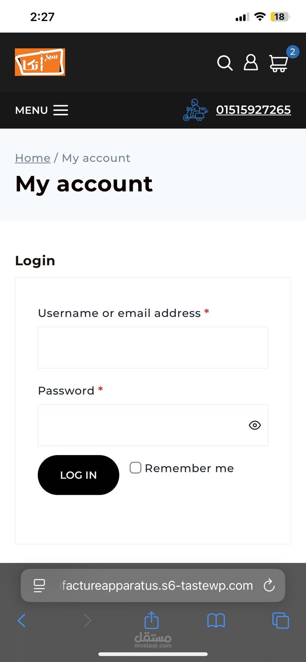Open the shopping cart
306x662 pixels.
coord(279,63)
